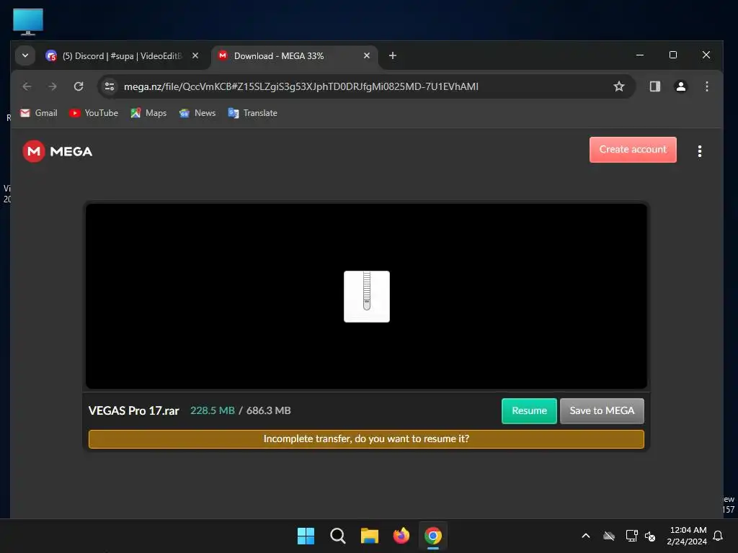Open Maps bookmark

pyautogui.click(x=148, y=113)
